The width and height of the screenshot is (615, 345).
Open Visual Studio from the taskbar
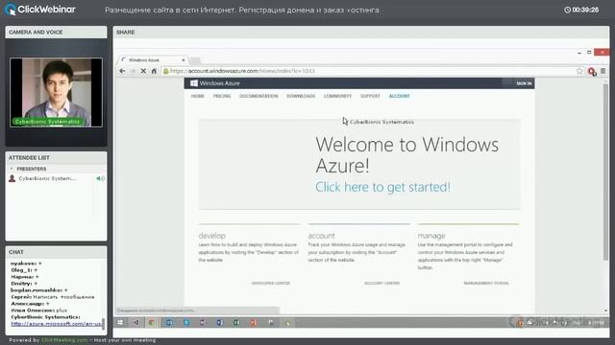135,322
